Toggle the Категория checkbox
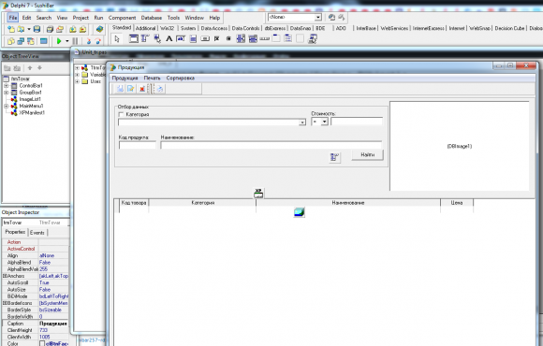The image size is (543, 346). click(x=121, y=114)
